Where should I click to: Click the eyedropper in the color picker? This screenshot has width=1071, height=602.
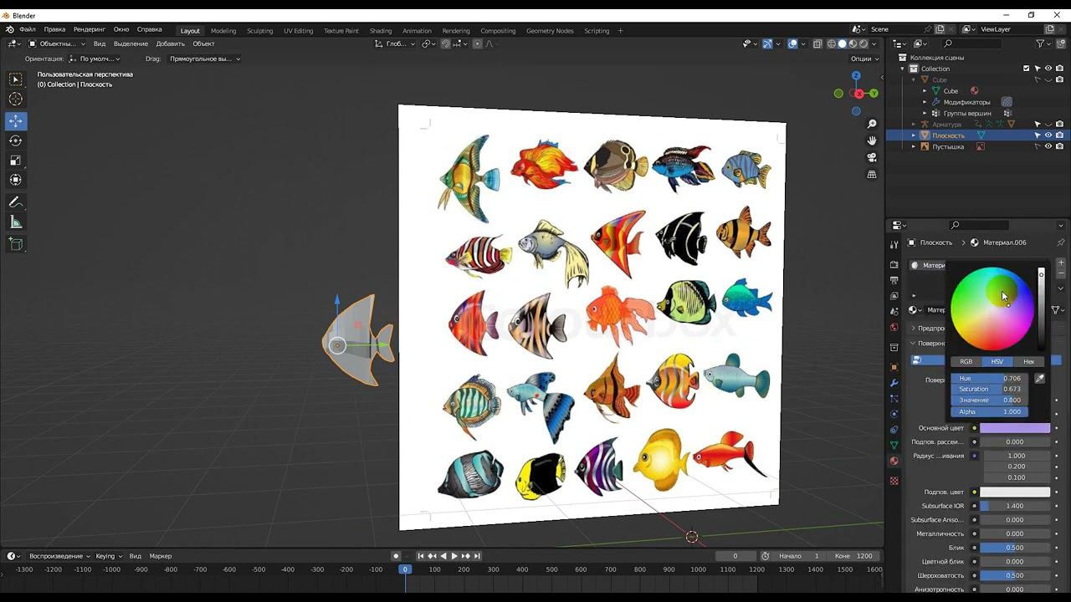click(x=1040, y=379)
